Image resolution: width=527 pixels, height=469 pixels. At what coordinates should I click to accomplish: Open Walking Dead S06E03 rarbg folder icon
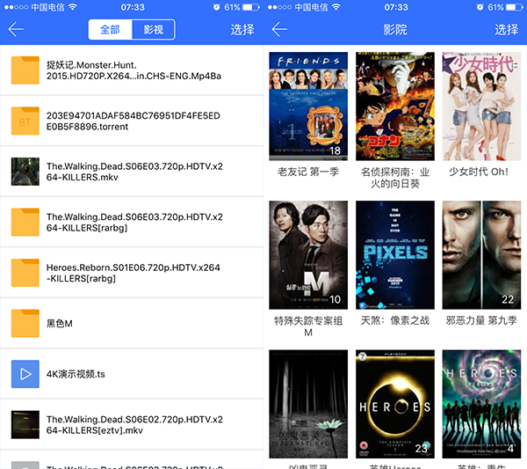[25, 223]
